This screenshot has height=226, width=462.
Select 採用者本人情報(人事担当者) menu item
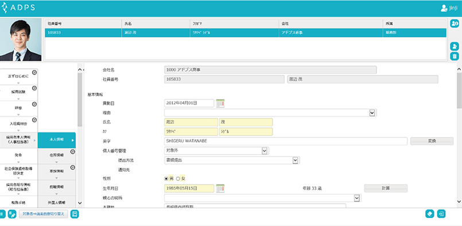point(18,141)
